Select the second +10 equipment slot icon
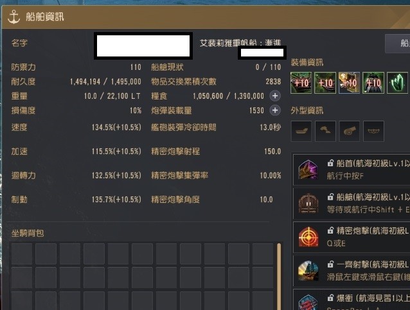This screenshot has height=310, width=410. (x=325, y=83)
